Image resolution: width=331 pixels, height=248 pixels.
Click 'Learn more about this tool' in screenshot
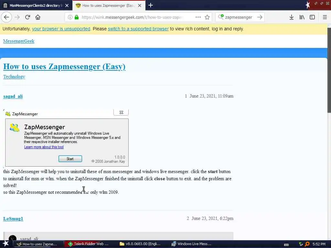[44, 147]
